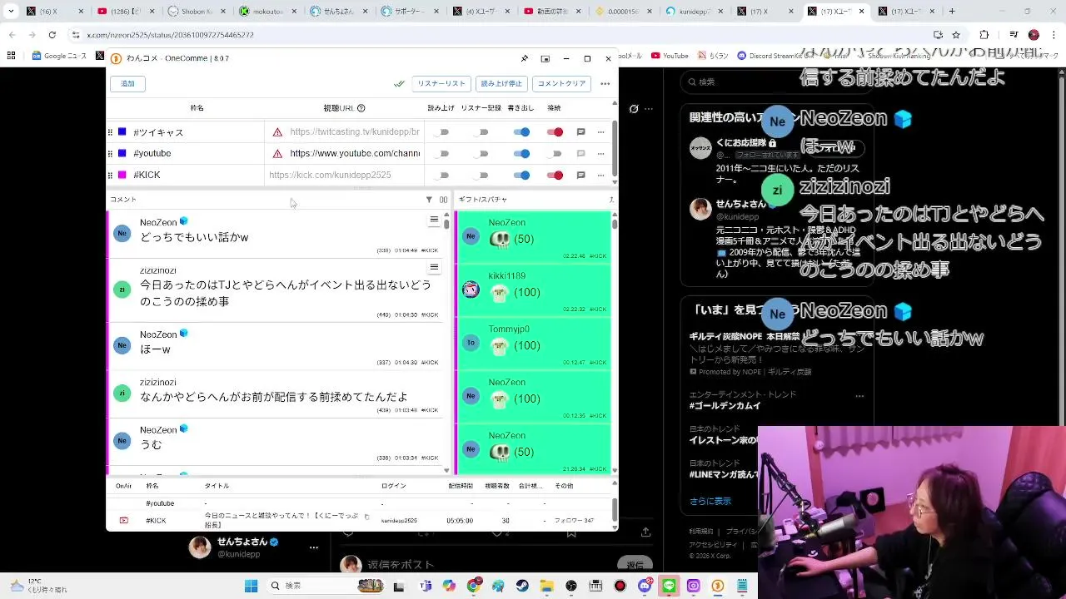Viewport: 1066px width, 599px height.
Task: Click the red OnAir icon in the #KICK row
Action: 124,520
